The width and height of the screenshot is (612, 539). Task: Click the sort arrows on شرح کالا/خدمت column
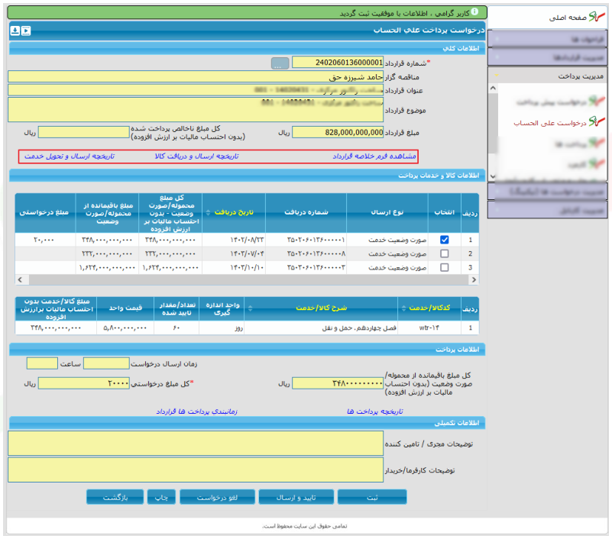coord(250,308)
